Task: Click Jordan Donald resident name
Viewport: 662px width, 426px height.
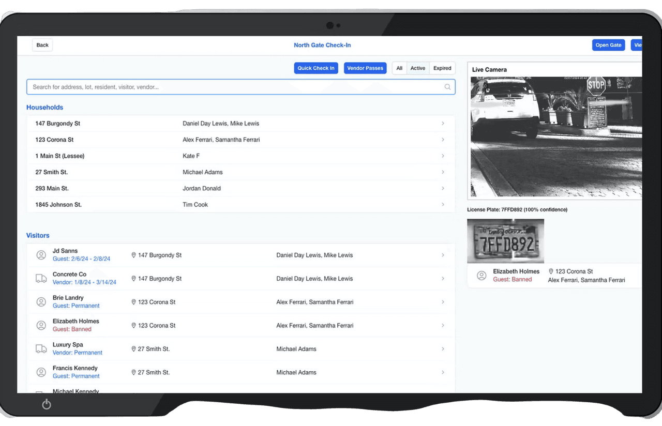Action: click(x=202, y=188)
